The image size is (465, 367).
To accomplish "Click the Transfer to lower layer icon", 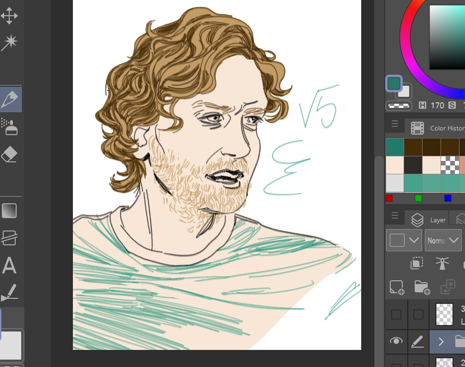I will (448, 287).
